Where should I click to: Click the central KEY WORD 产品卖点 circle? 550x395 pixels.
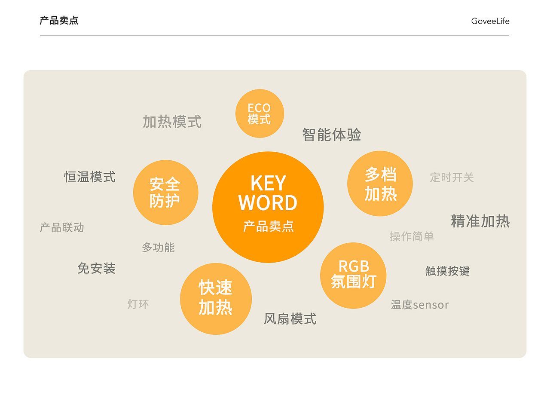tap(268, 207)
